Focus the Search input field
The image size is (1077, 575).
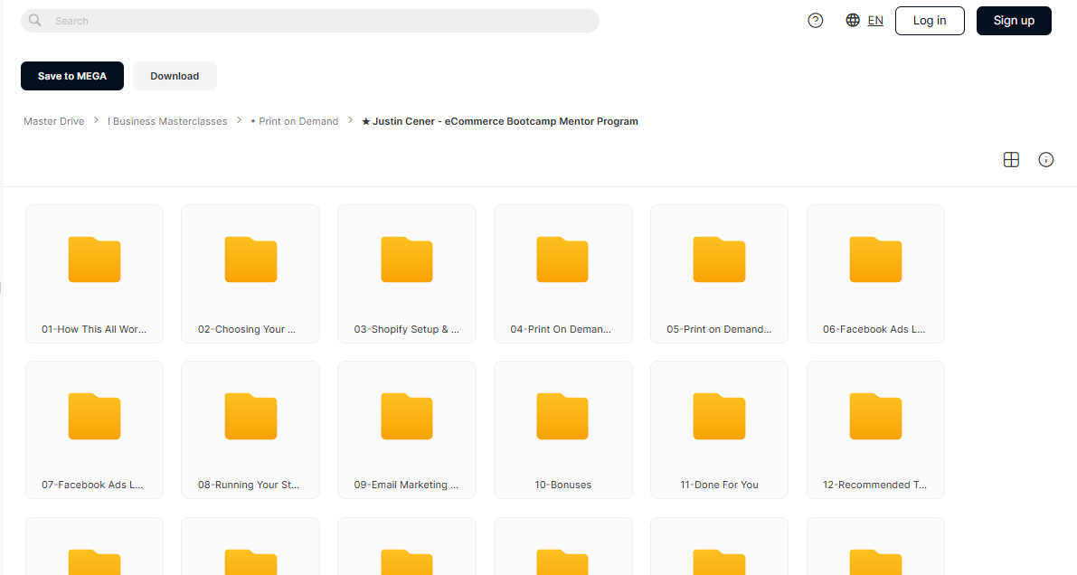point(310,21)
